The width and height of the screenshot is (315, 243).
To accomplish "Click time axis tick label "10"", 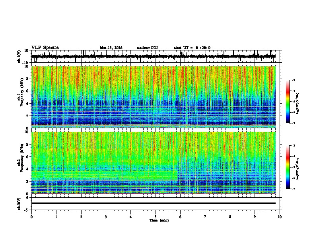I will [x=280, y=217].
